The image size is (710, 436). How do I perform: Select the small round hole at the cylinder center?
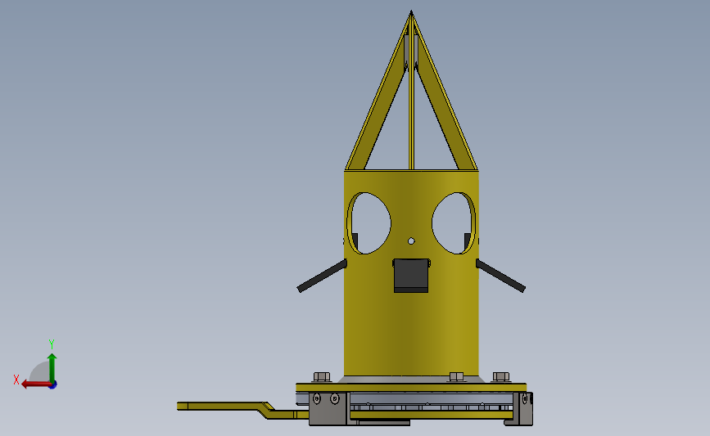pos(411,241)
